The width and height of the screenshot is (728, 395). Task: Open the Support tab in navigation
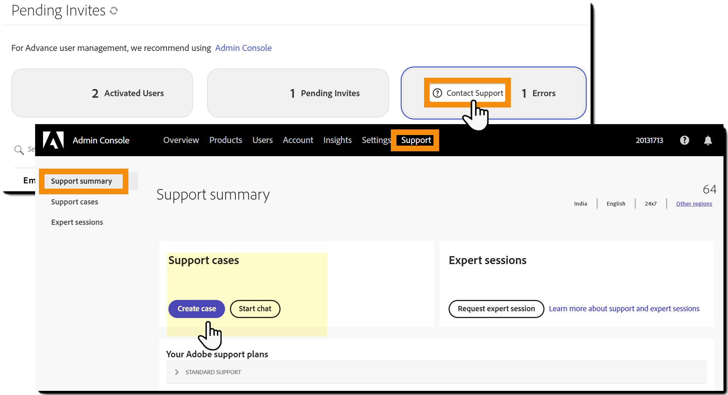pyautogui.click(x=415, y=140)
